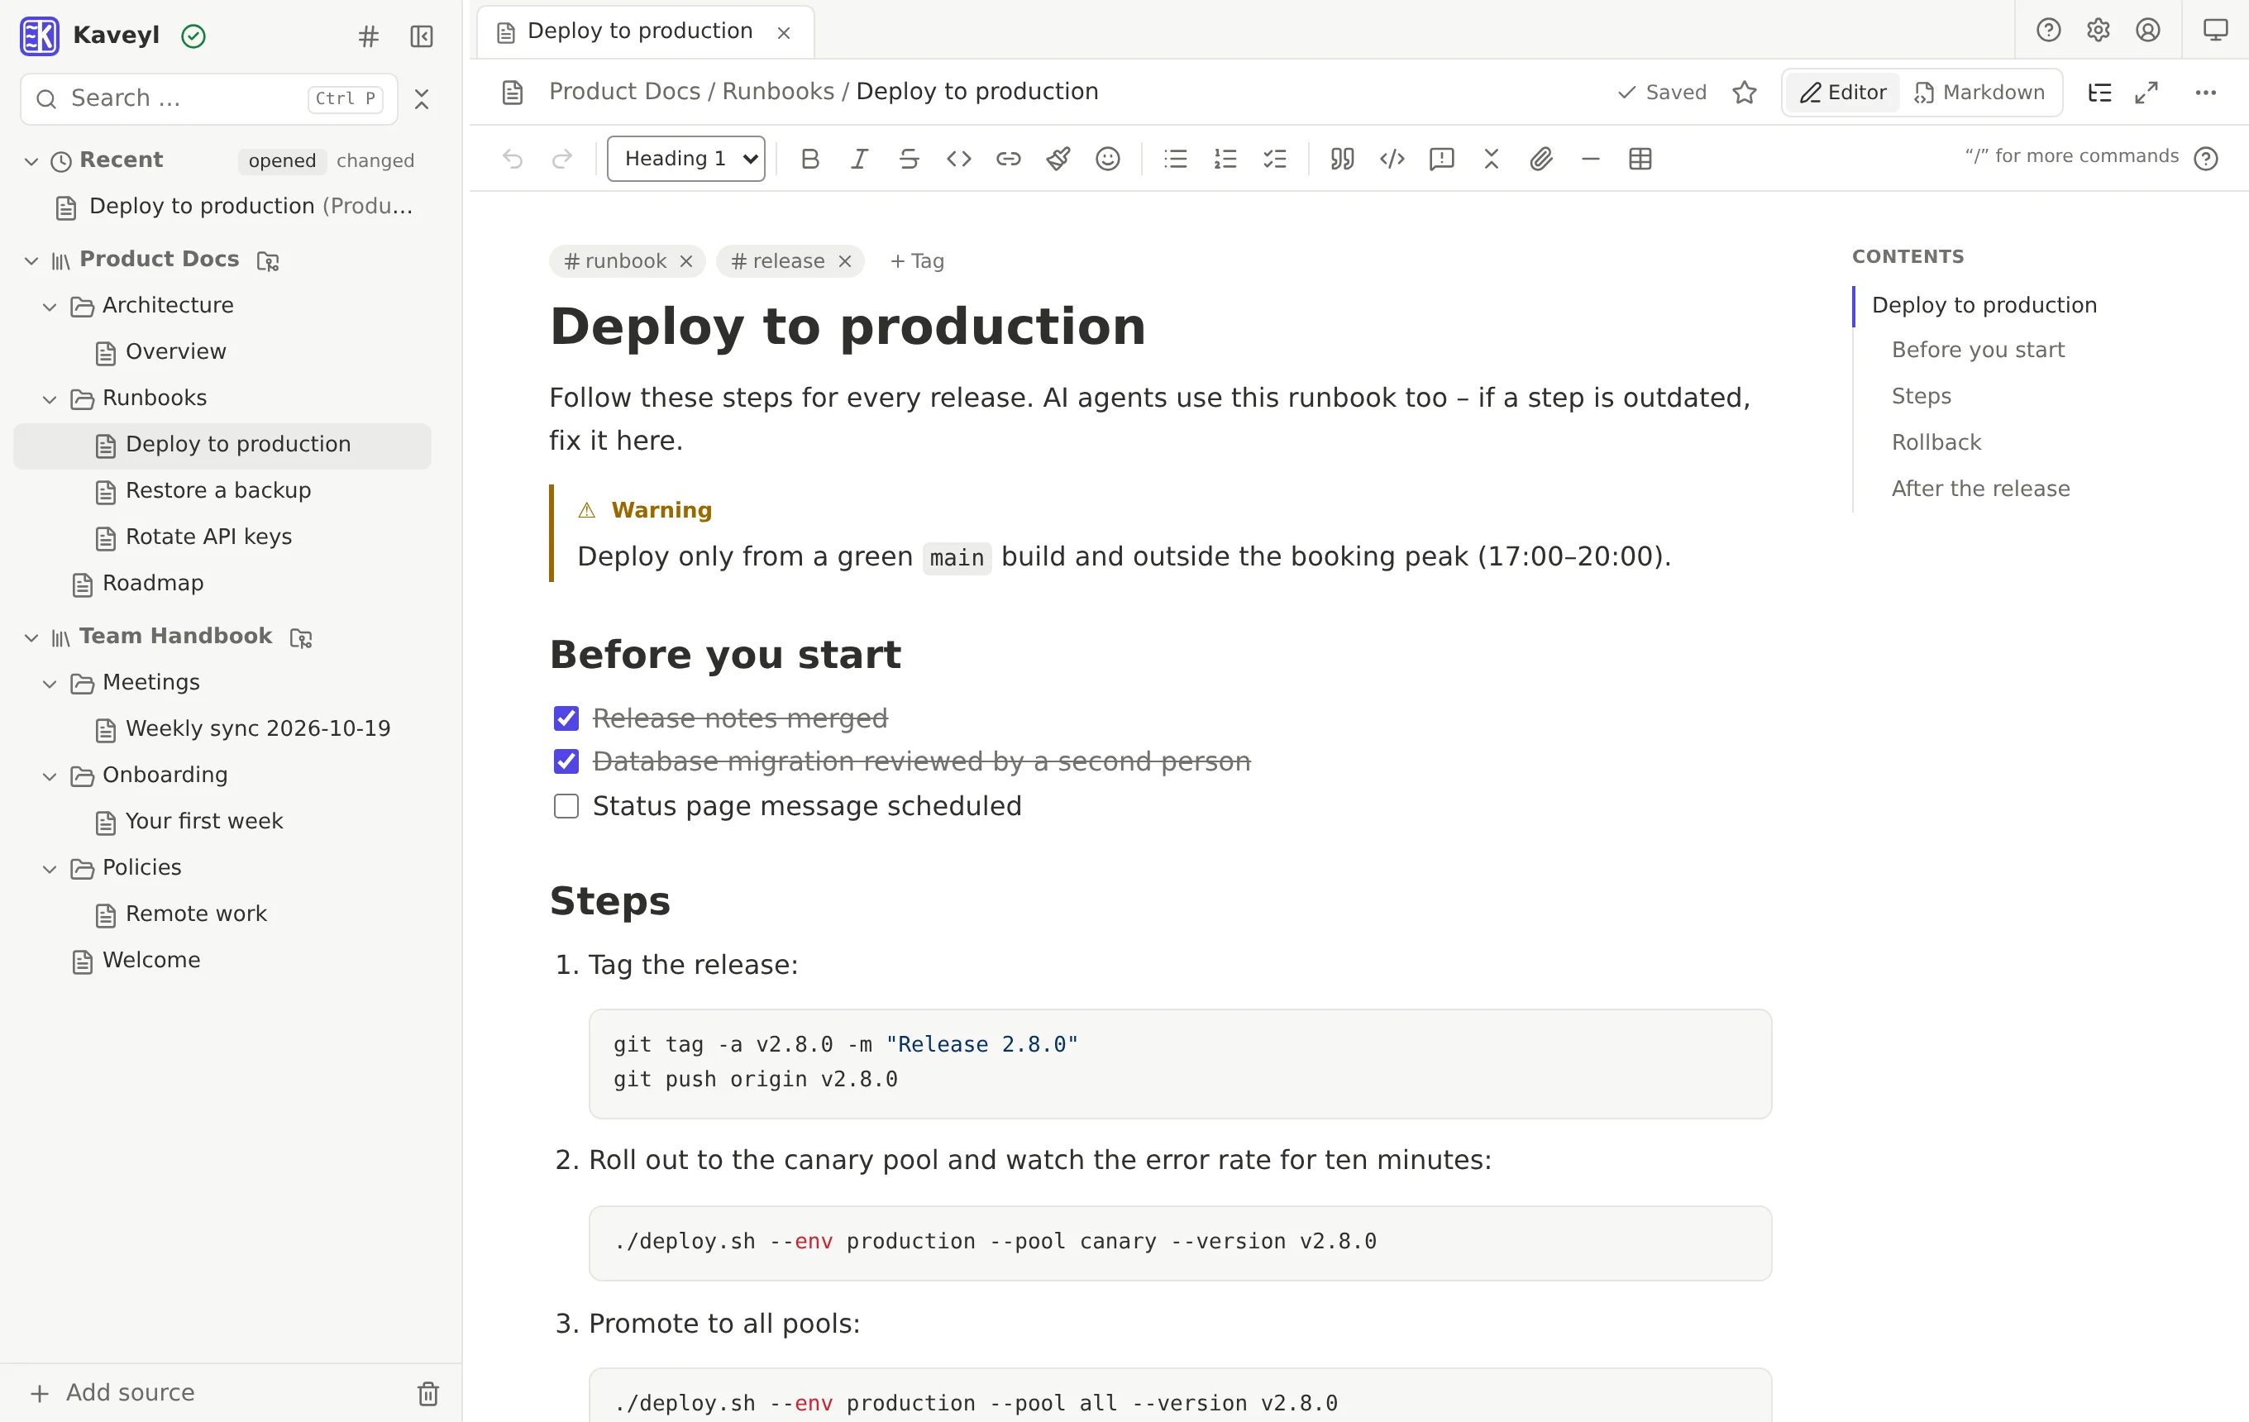Image resolution: width=2249 pixels, height=1422 pixels.
Task: Collapse the Meetings folder
Action: pyautogui.click(x=50, y=684)
